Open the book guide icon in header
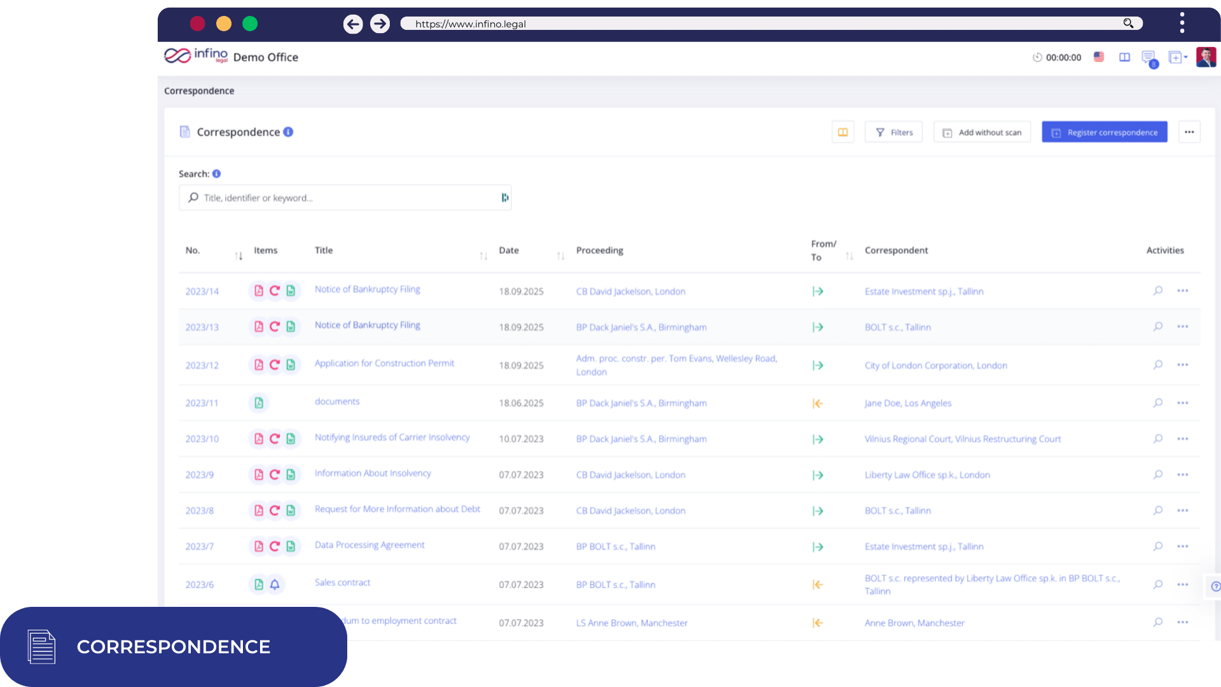This screenshot has width=1221, height=687. tap(1124, 57)
